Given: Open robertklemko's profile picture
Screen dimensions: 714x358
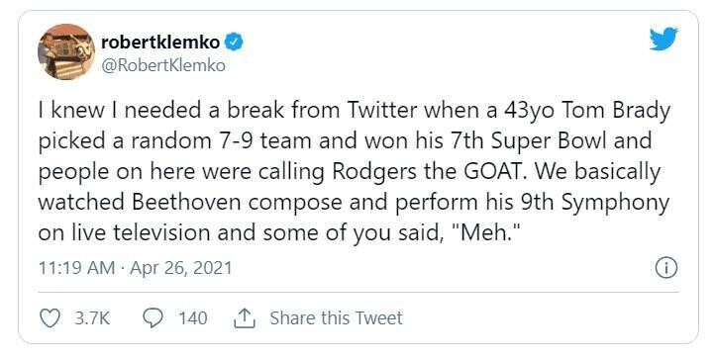Looking at the screenshot, I should coord(66,51).
